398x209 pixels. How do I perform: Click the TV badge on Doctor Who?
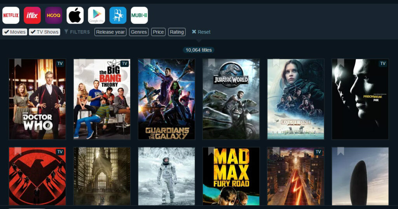click(60, 63)
